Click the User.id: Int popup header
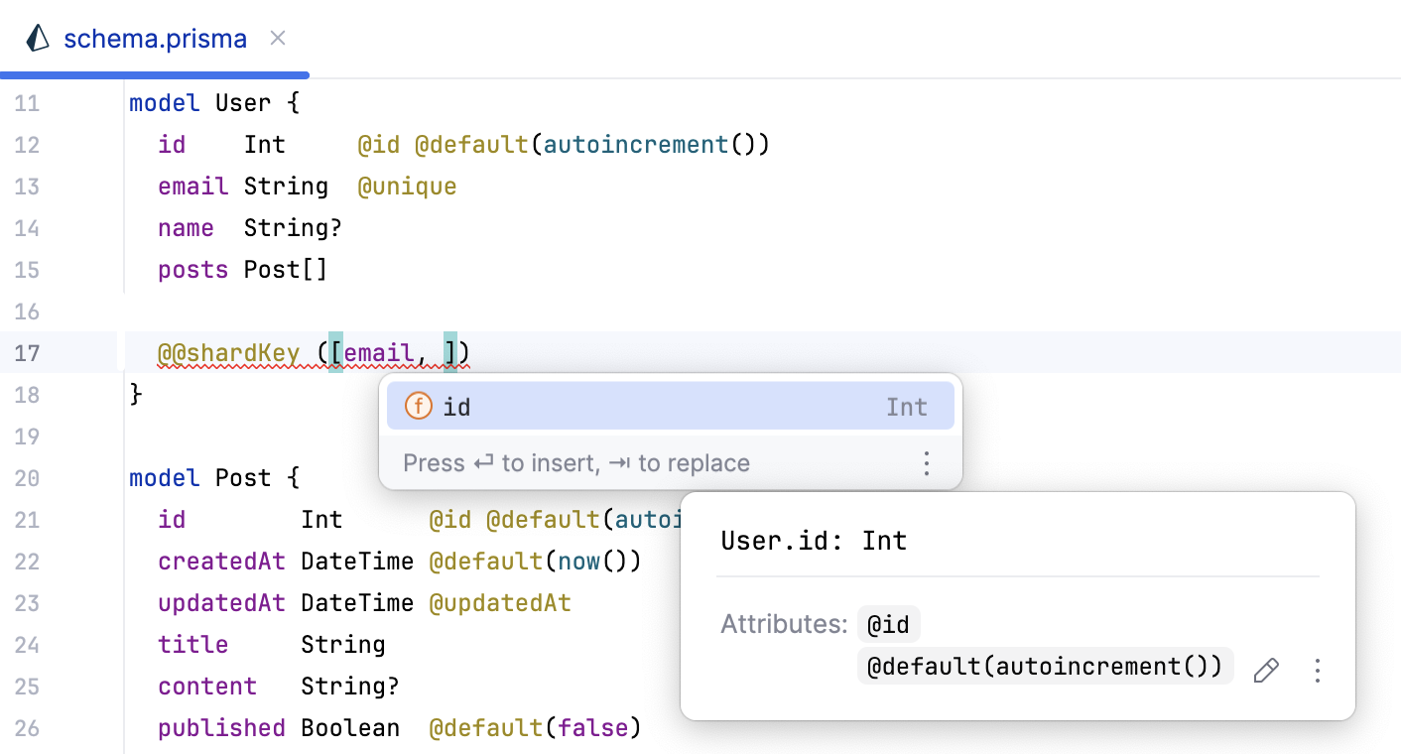The image size is (1401, 754). (x=814, y=541)
